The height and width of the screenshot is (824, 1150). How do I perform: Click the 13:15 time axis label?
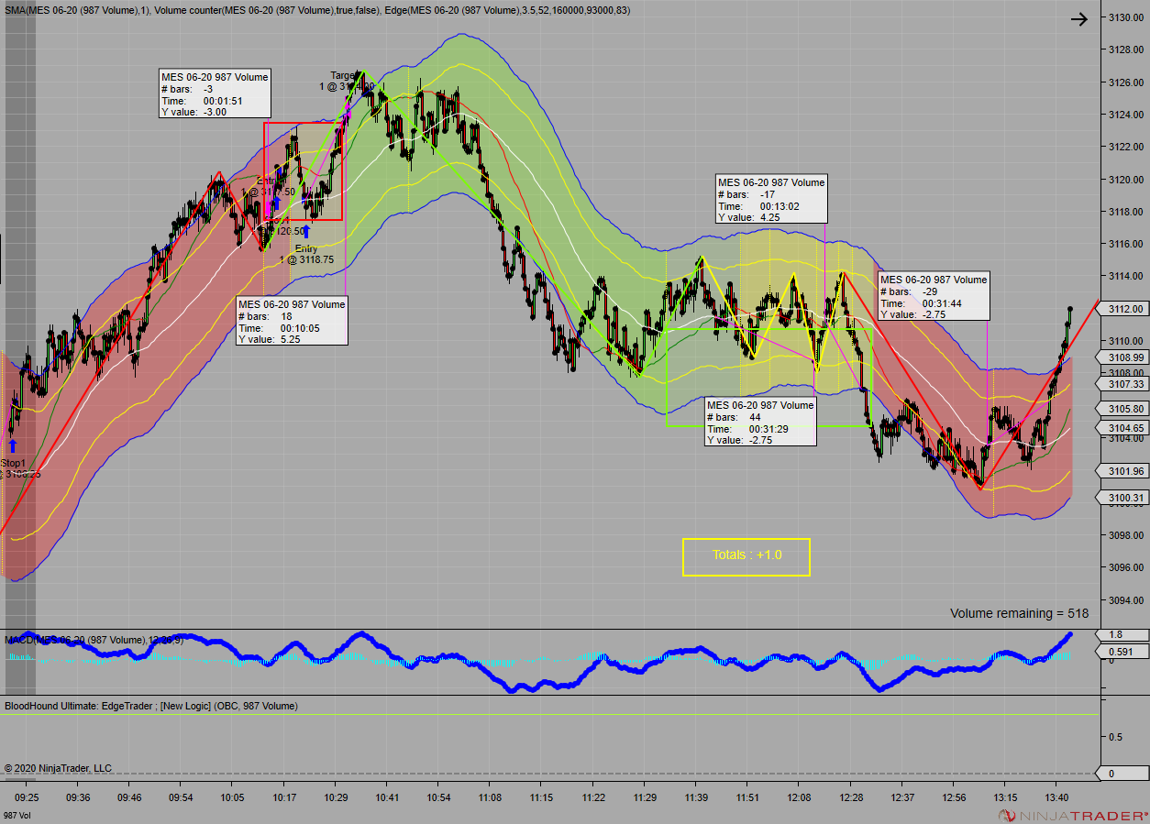coord(1006,797)
